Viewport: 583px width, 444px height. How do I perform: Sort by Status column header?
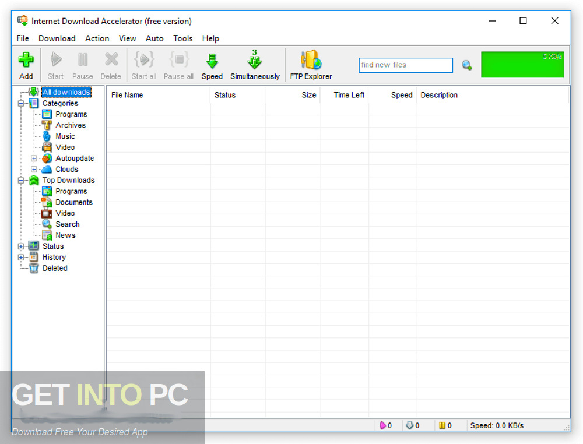(x=238, y=95)
